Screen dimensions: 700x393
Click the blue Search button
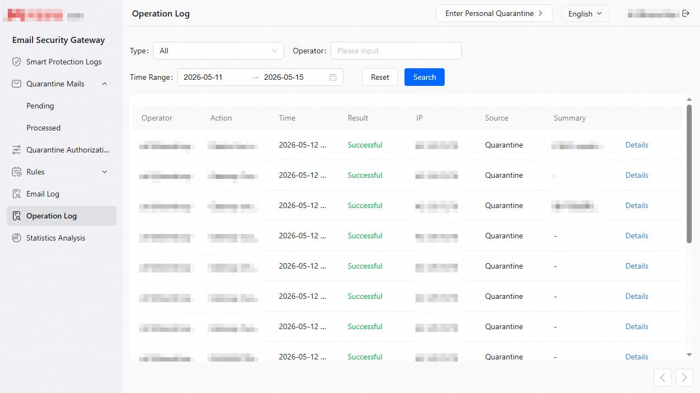(424, 77)
